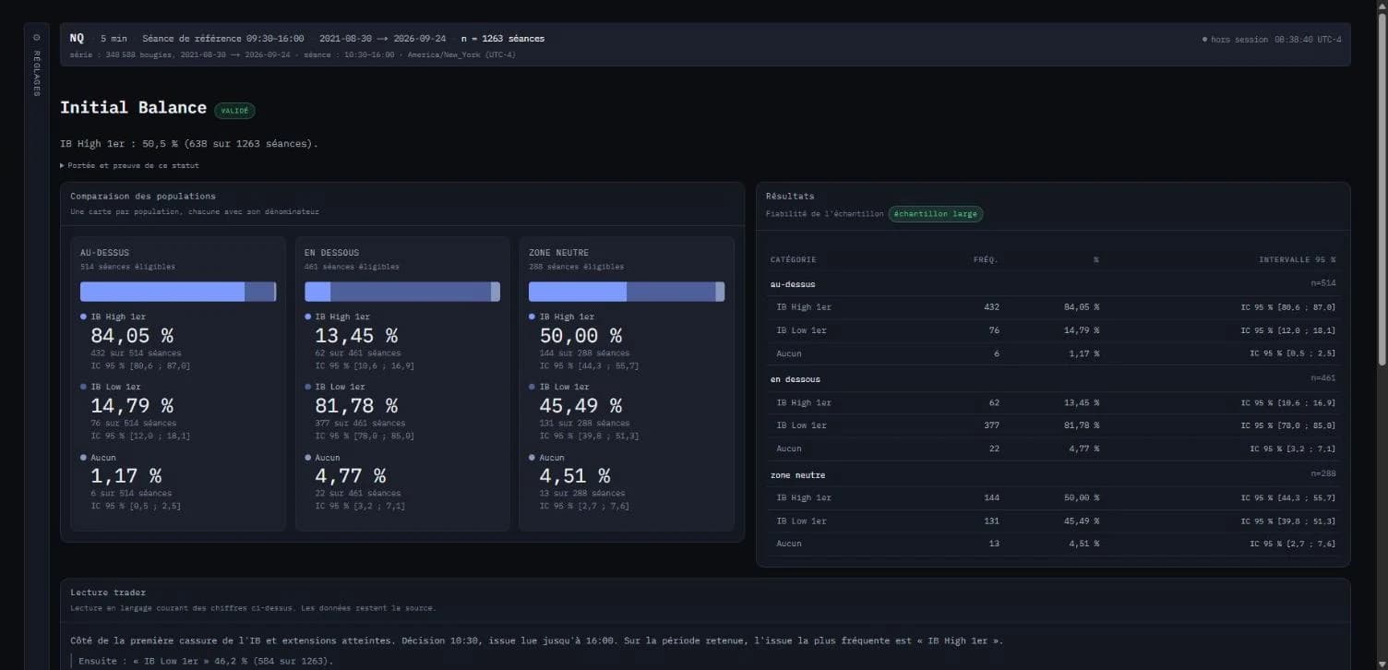Viewport: 1388px width, 670px height.
Task: Click the 'en dessous' group row in Résultats table
Action: click(1053, 378)
